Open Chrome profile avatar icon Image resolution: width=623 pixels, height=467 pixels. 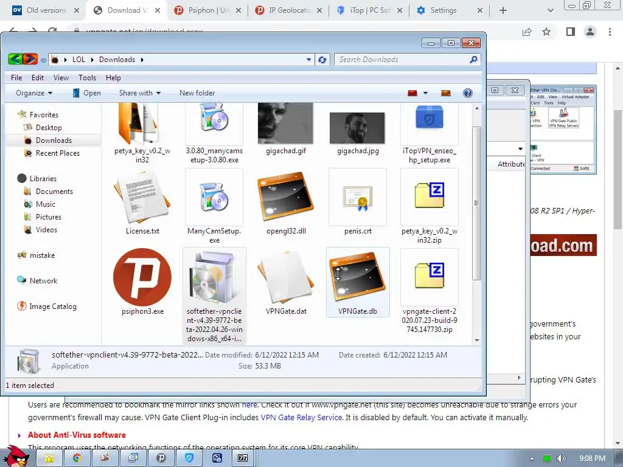coord(590,32)
